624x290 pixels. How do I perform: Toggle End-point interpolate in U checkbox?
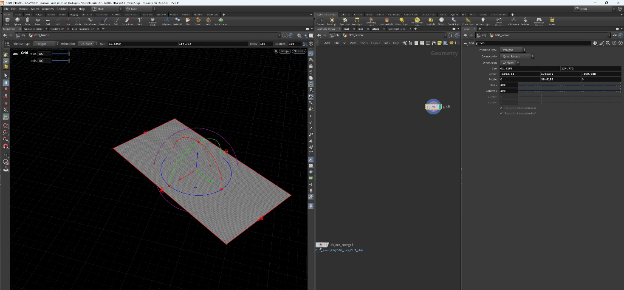tap(501, 108)
